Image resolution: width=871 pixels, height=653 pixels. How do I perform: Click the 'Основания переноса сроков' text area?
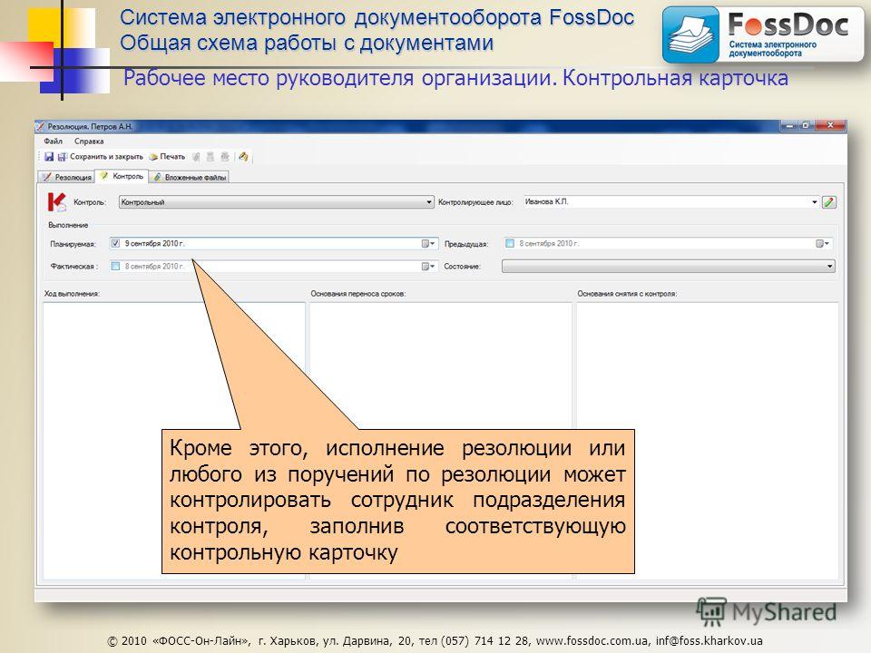pos(441,441)
